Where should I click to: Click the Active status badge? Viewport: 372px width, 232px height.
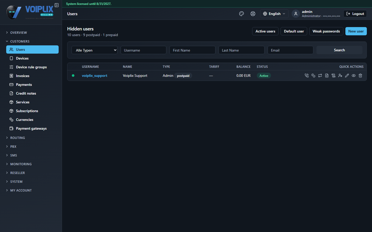264,76
